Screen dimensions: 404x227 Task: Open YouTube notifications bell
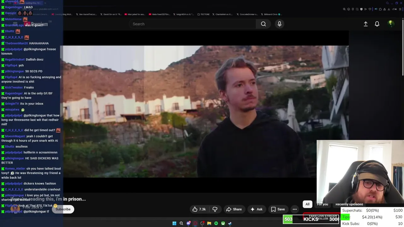(377, 24)
